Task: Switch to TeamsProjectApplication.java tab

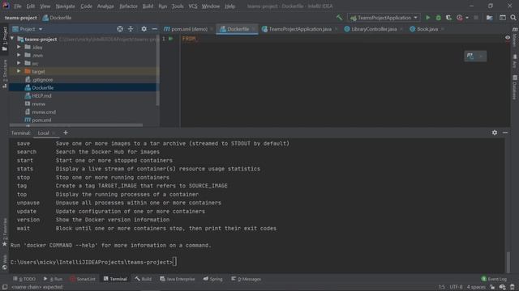Action: coord(300,29)
